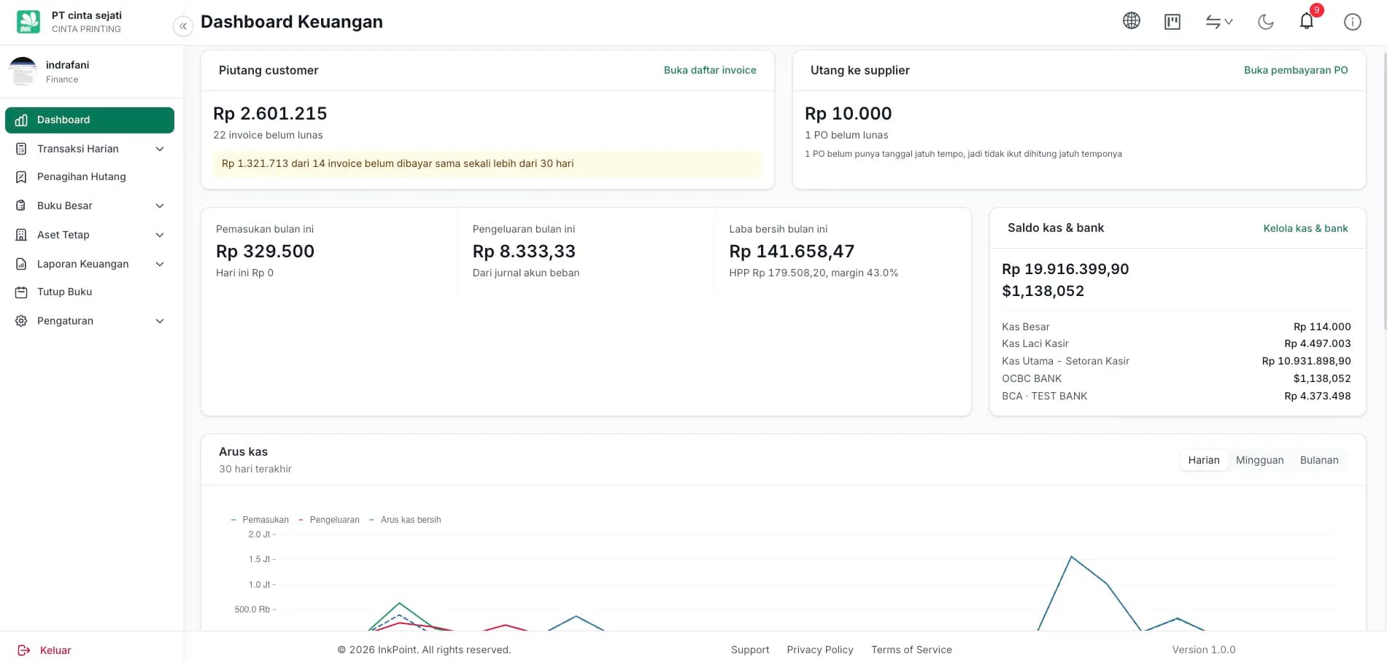Image resolution: width=1387 pixels, height=662 pixels.
Task: Toggle Arus kas bersih legend series
Action: [405, 520]
